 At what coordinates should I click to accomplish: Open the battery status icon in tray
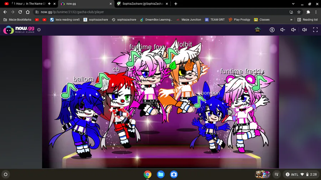tap(307, 174)
